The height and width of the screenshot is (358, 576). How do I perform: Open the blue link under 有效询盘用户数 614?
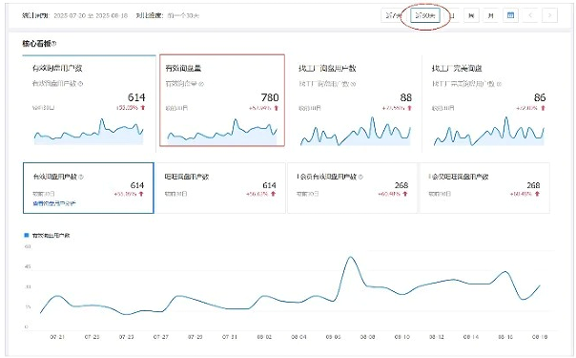coord(54,203)
